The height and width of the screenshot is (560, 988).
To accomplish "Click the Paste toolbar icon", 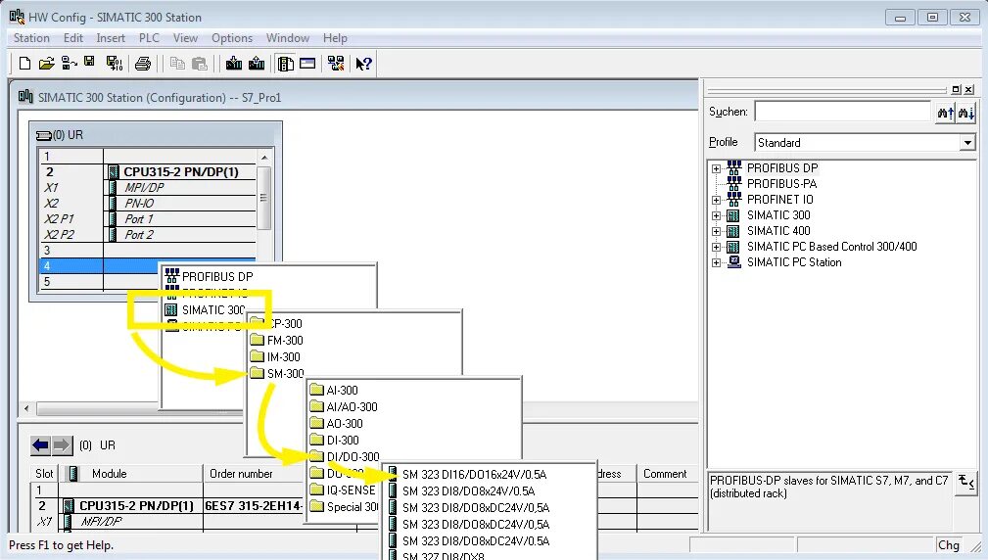I will coord(200,64).
